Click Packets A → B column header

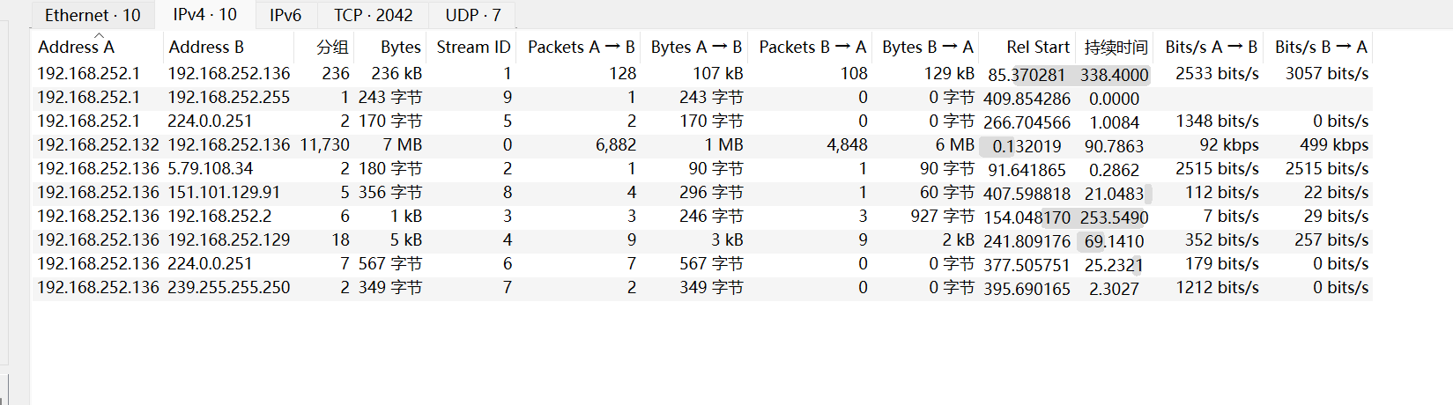[x=581, y=48]
